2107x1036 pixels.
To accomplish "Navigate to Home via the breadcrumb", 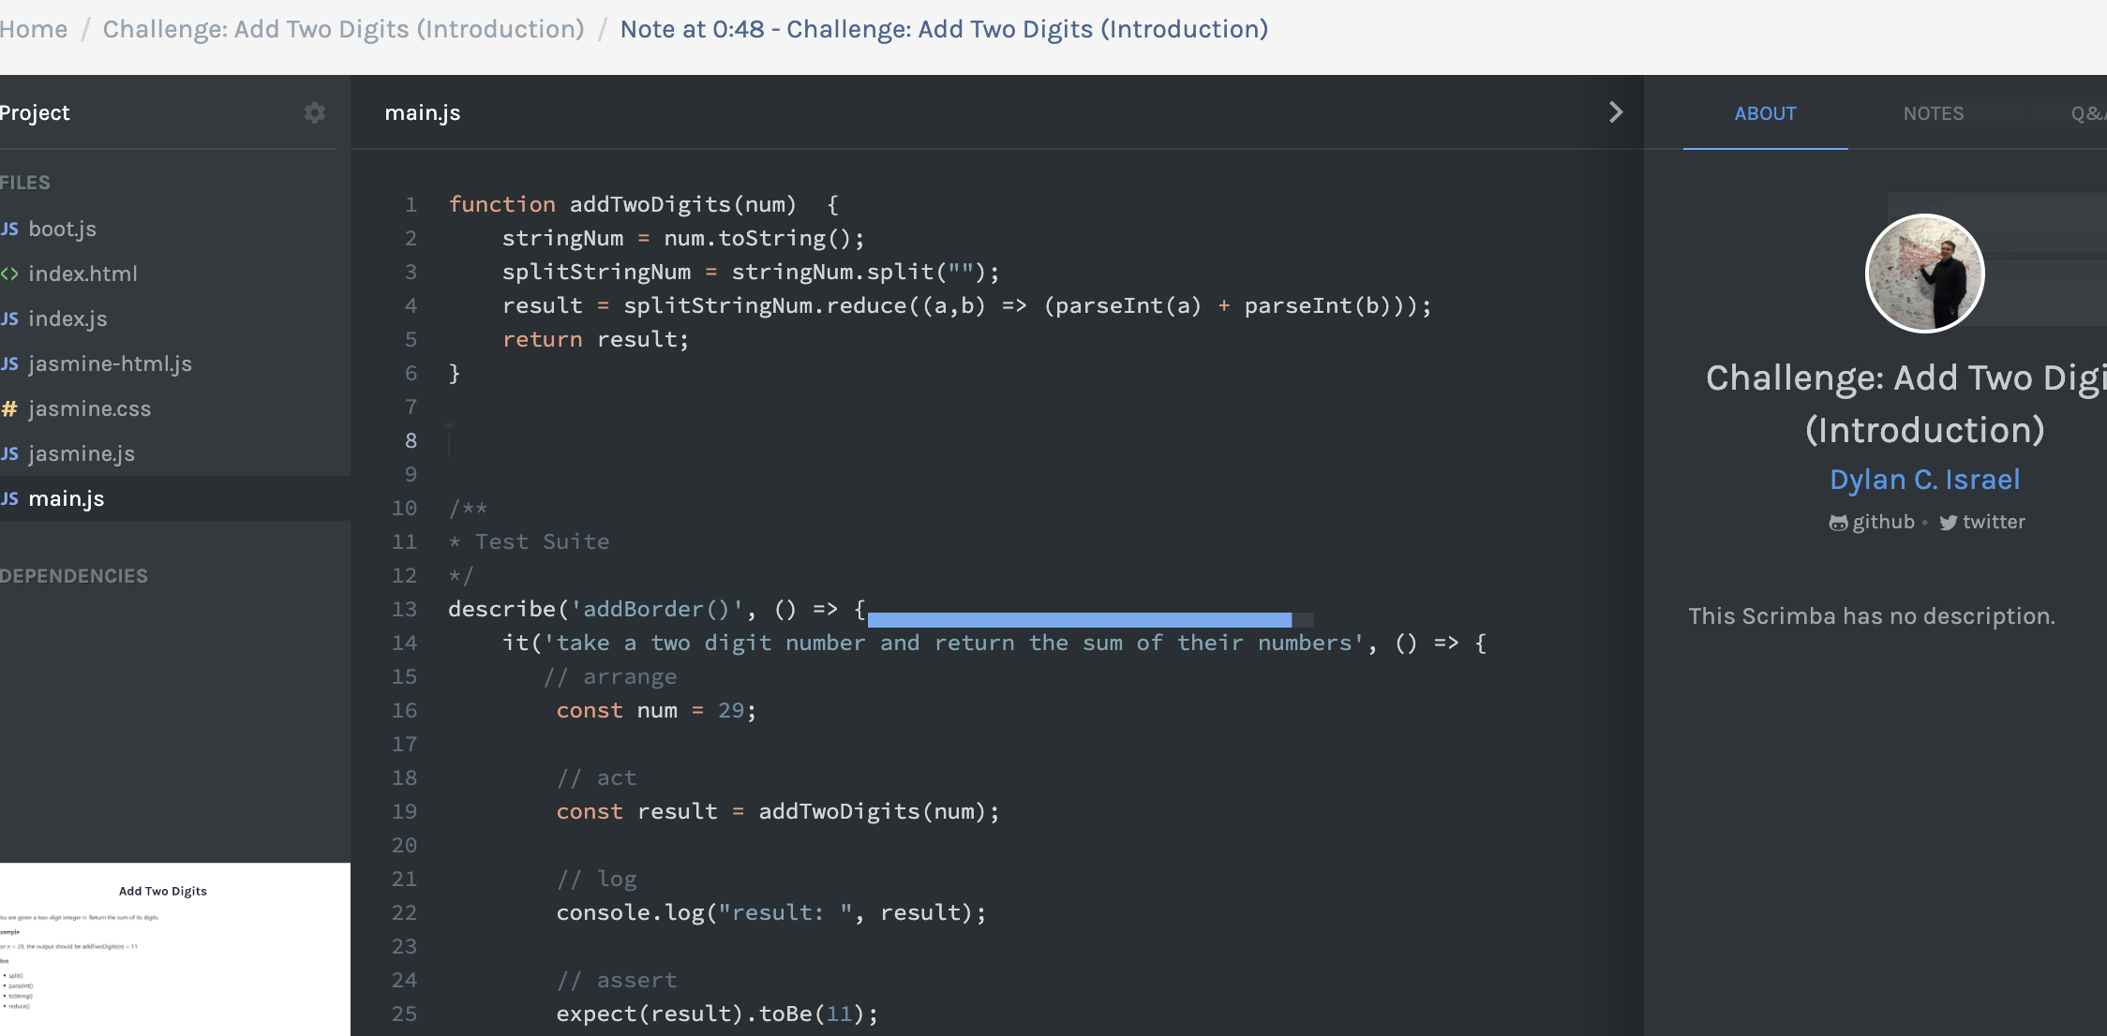I will 34,29.
